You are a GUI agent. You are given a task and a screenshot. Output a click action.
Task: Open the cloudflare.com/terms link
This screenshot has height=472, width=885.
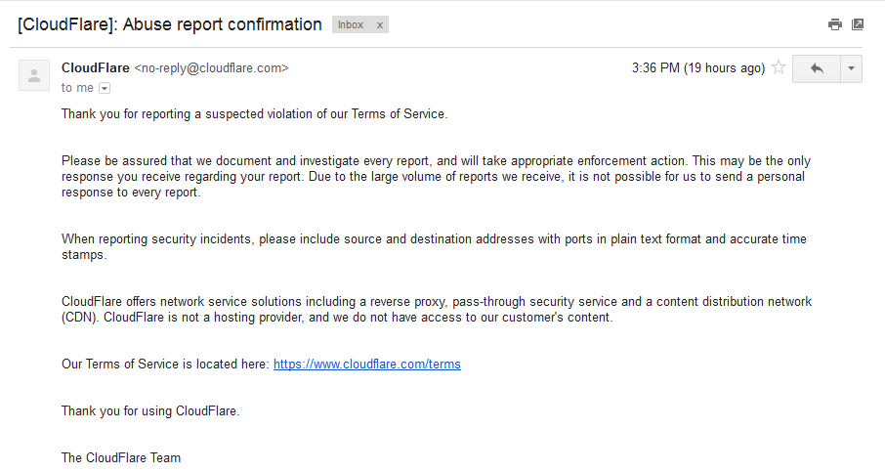[x=366, y=365]
